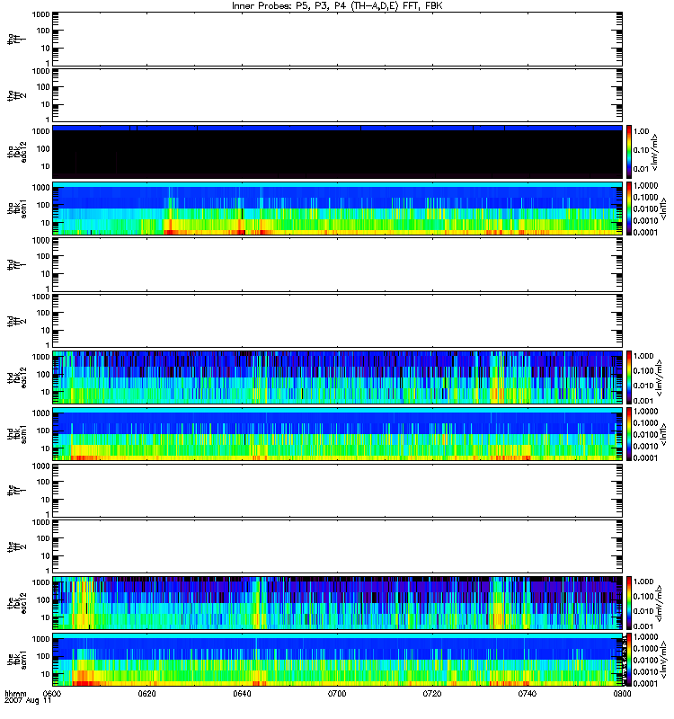Click the empty tha fff 1 plot panel
This screenshot has width=674, height=719.
click(337, 39)
